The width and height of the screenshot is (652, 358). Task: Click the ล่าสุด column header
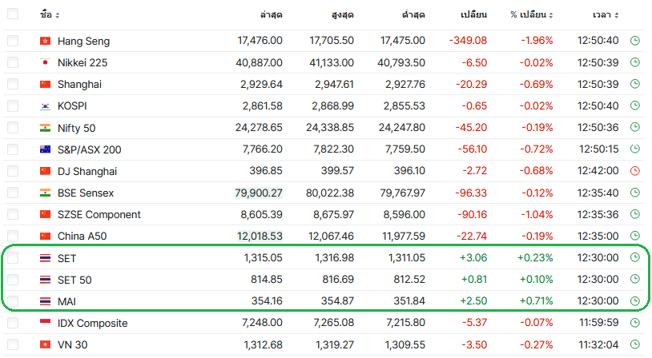[x=272, y=15]
